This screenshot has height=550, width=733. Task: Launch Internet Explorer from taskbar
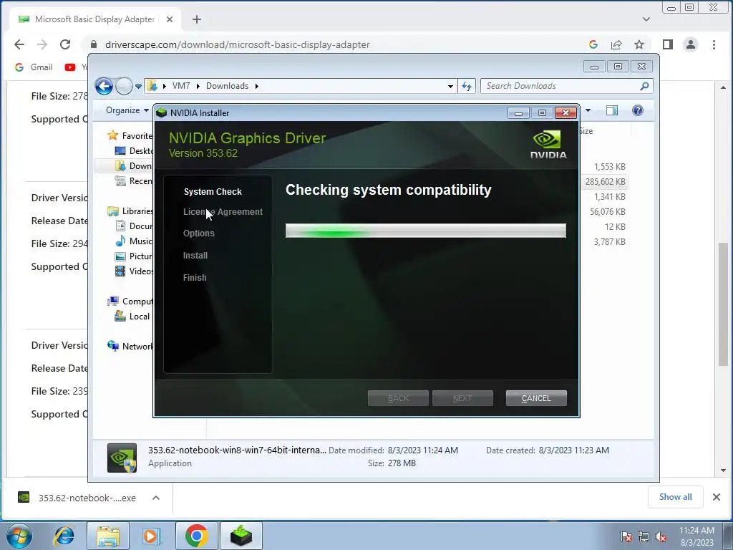point(64,536)
